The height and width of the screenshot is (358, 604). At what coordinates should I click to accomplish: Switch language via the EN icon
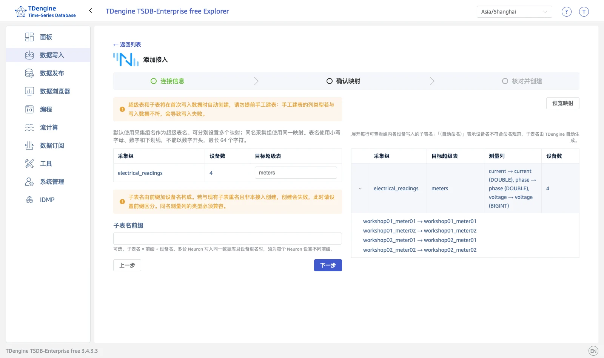coord(593,351)
